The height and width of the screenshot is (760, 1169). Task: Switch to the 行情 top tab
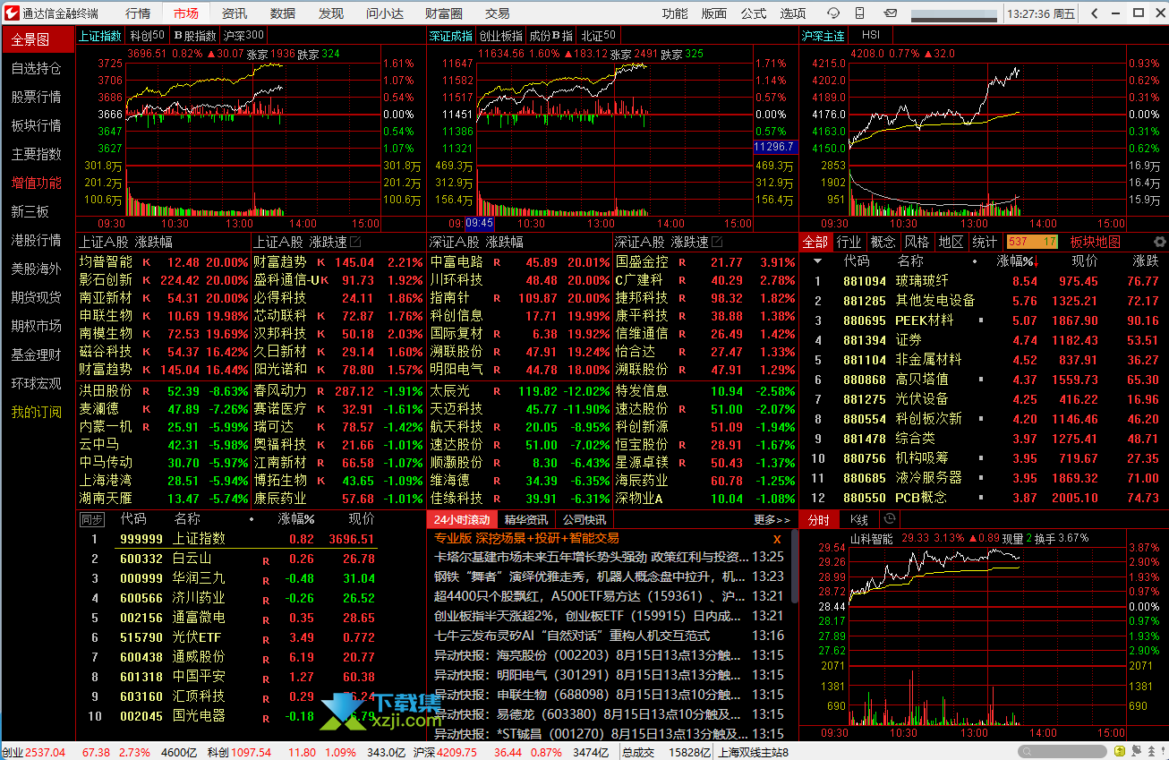click(x=138, y=13)
